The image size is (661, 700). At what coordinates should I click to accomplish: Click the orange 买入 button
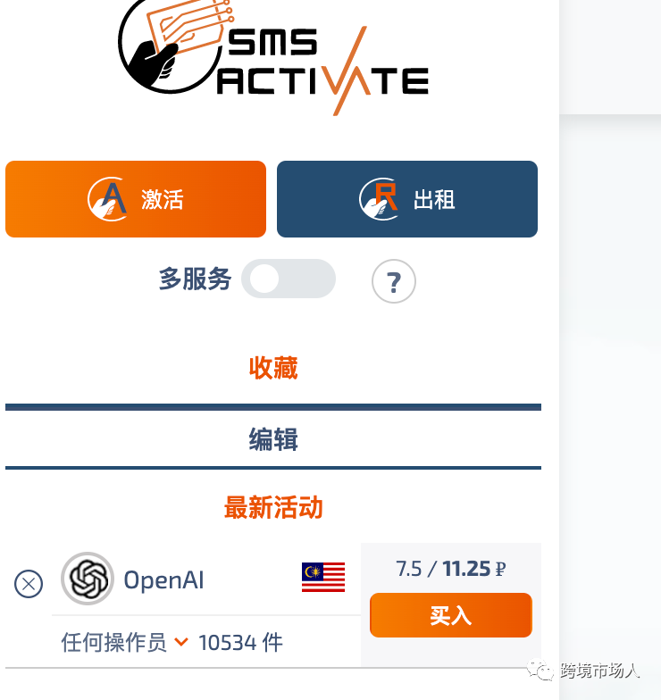tap(451, 615)
